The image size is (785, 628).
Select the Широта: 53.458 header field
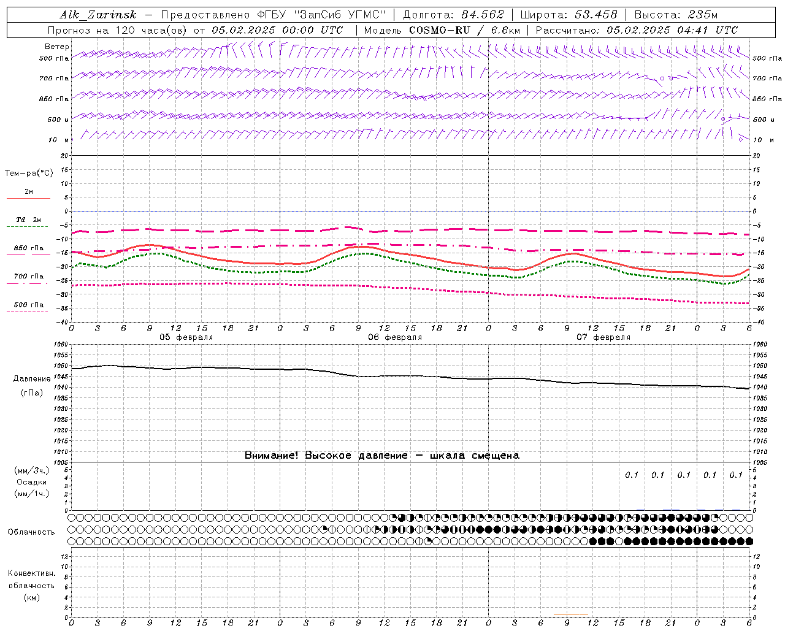[x=569, y=15]
